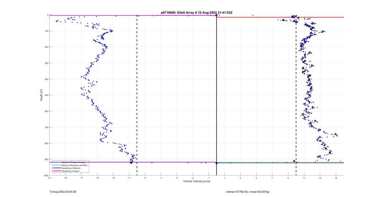Click the x-axis tick label '7'
The image size is (380, 197).
(x=272, y=178)
